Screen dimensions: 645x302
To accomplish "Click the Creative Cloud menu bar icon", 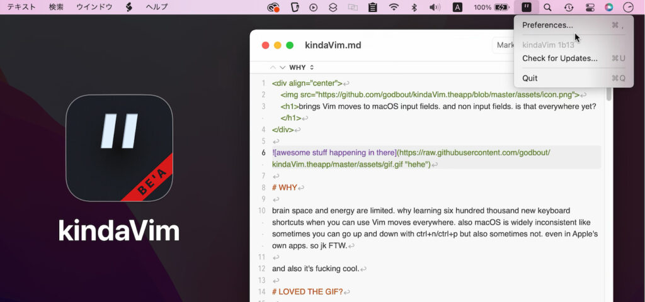I will tap(273, 8).
